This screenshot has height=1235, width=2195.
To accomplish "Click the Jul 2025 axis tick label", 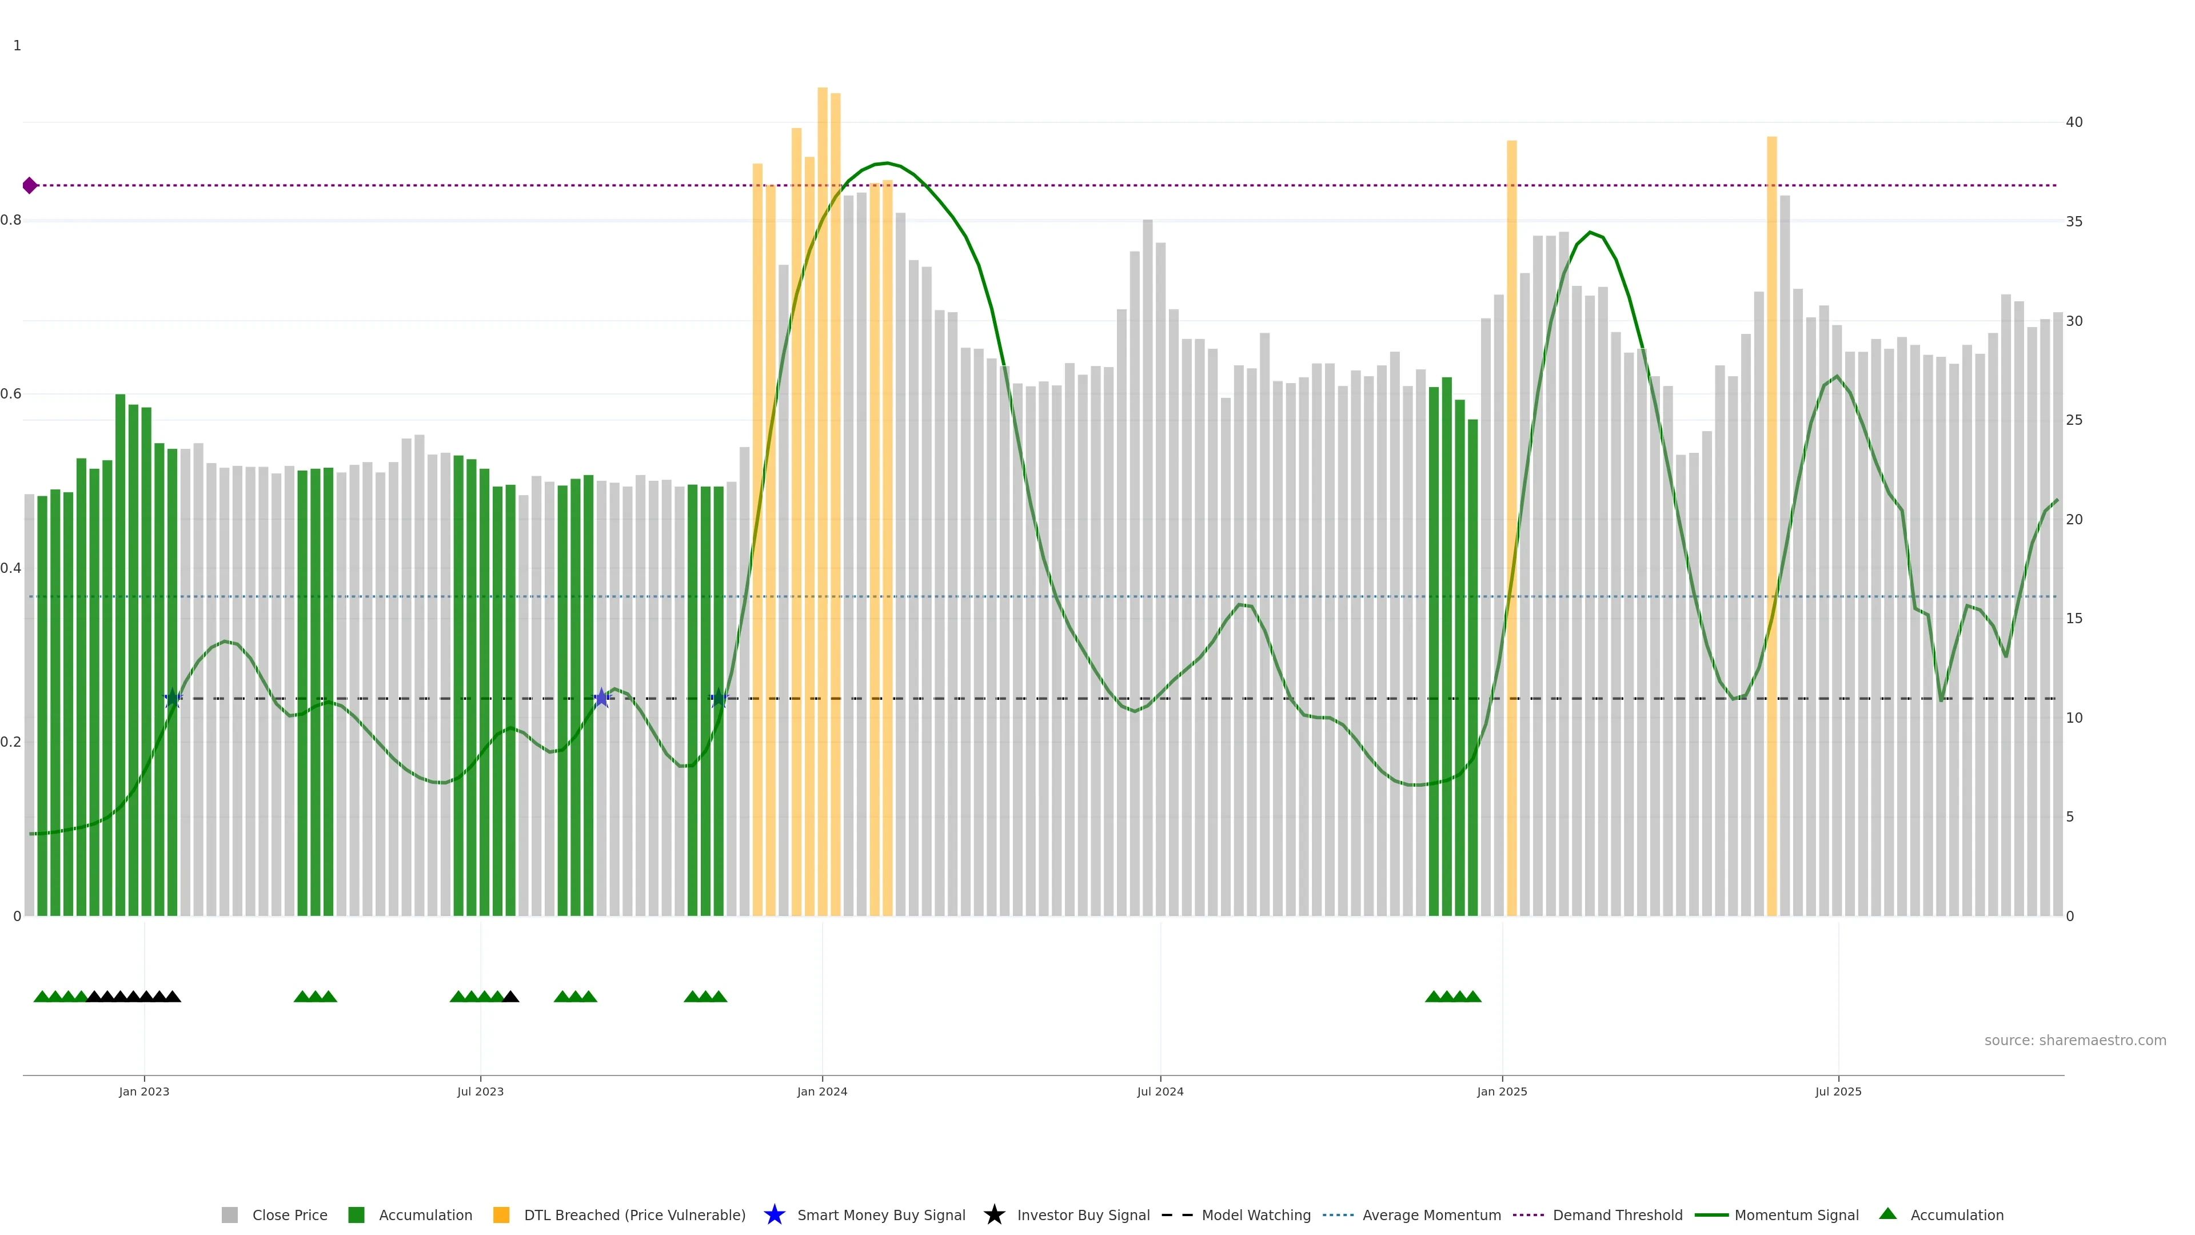I will point(1838,1091).
